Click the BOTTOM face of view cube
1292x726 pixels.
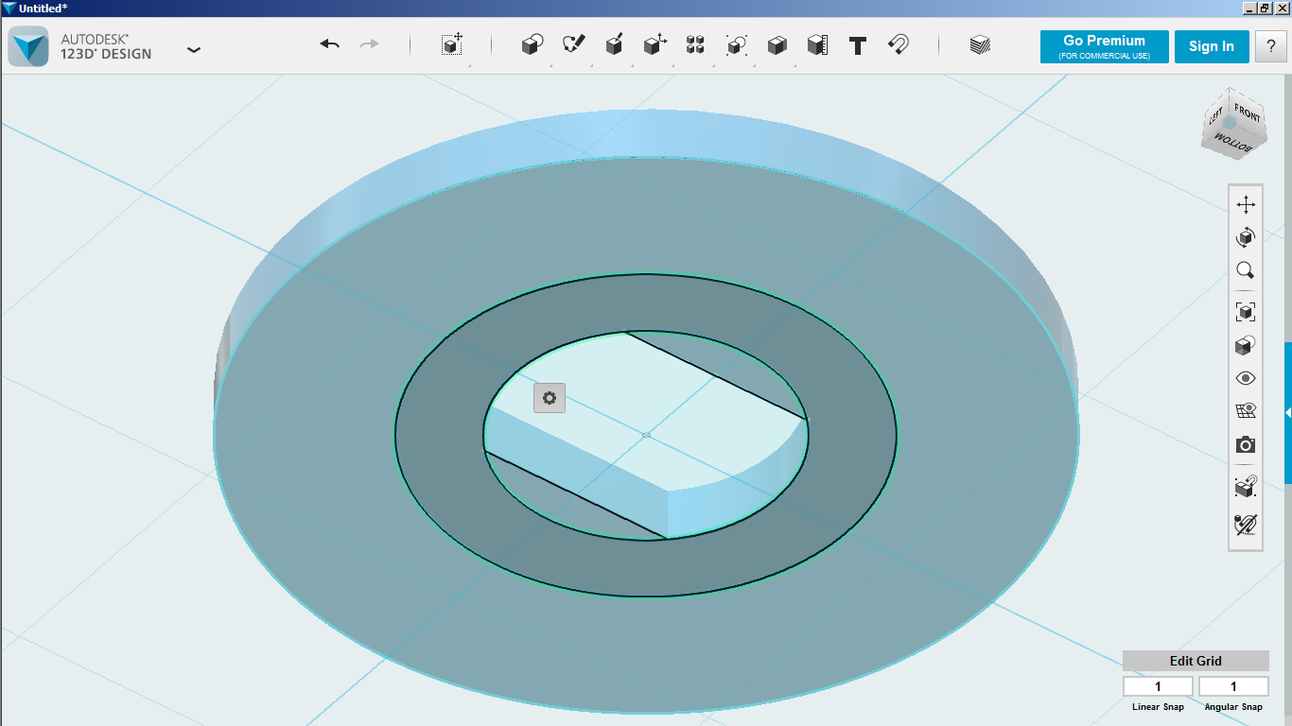click(x=1233, y=145)
